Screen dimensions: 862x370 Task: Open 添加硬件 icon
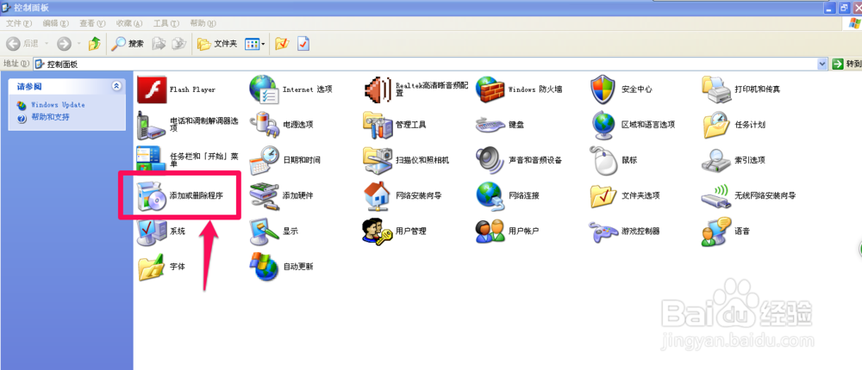click(265, 195)
